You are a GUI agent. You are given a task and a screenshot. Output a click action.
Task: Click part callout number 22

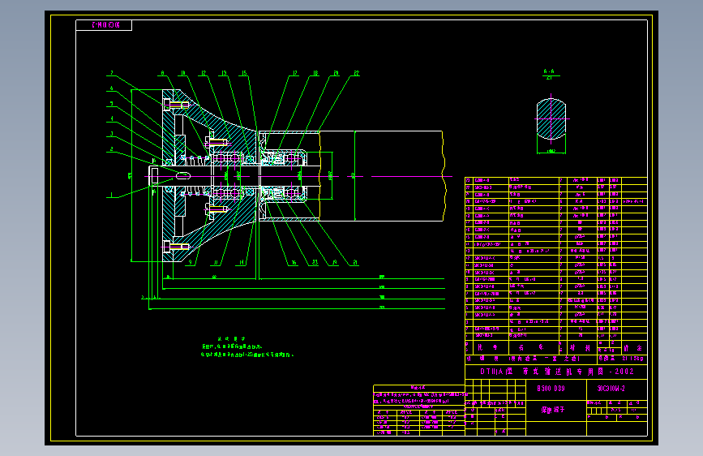(357, 73)
